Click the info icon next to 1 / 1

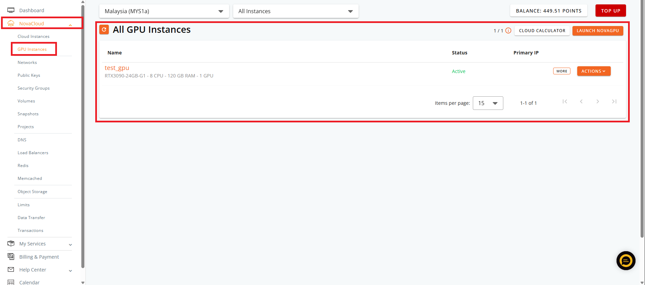pyautogui.click(x=508, y=30)
